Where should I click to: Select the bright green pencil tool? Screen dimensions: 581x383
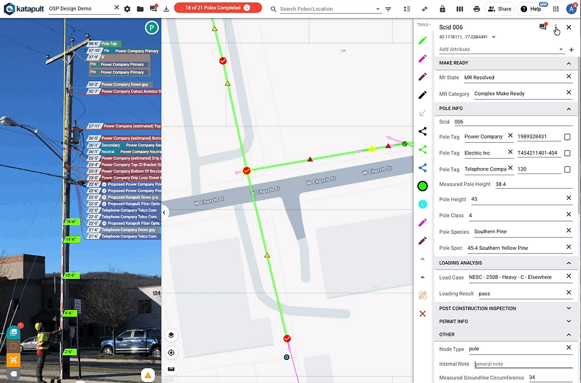422,40
